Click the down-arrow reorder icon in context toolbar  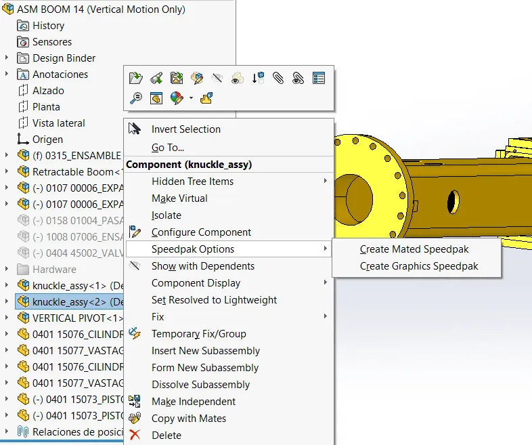258,79
